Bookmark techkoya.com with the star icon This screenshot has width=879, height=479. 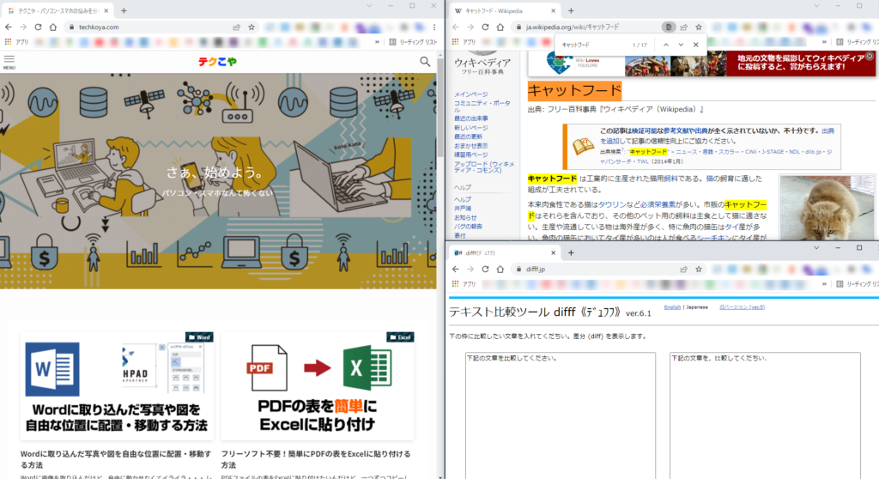[252, 27]
